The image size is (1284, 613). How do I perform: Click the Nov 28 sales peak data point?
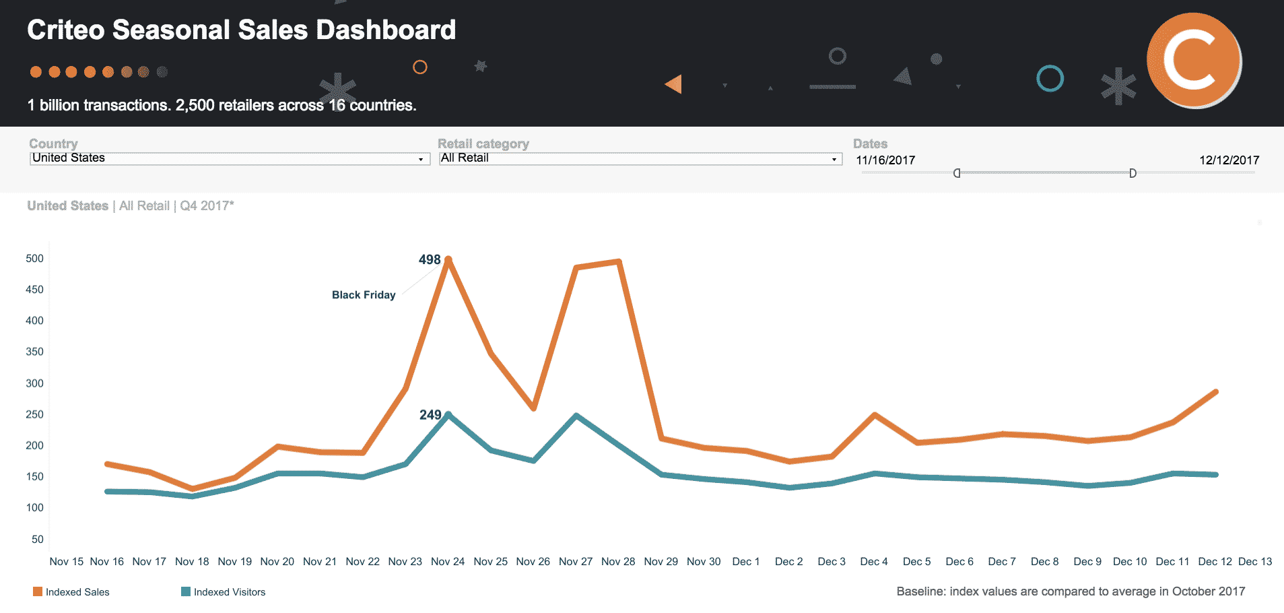[618, 261]
